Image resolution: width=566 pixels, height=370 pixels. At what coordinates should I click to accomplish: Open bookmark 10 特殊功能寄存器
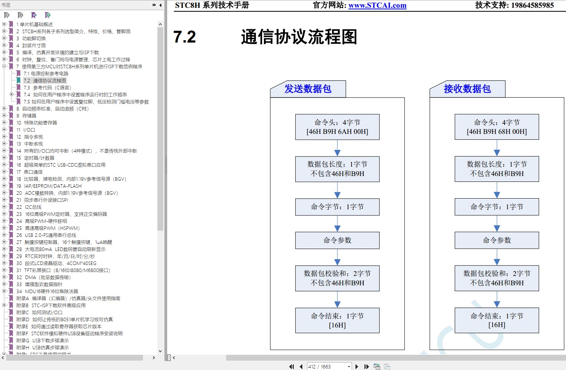click(36, 123)
